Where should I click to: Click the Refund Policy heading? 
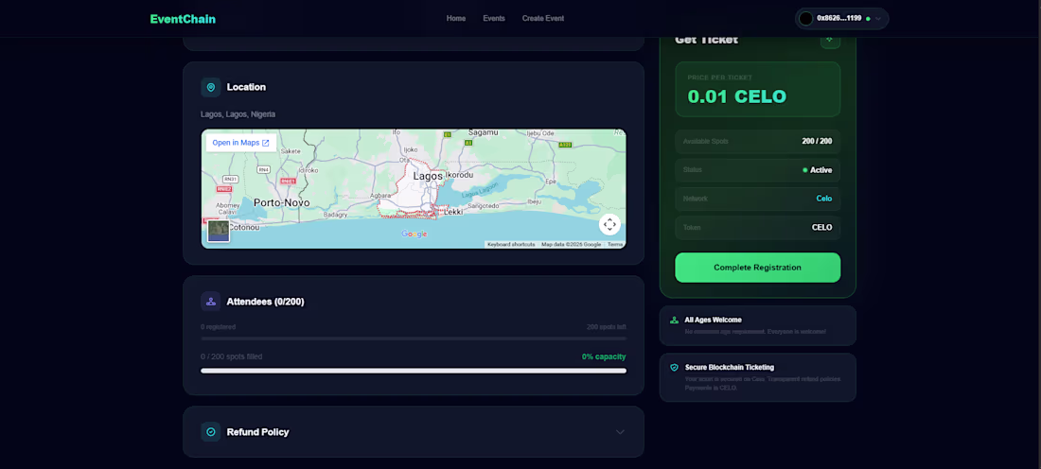(257, 432)
